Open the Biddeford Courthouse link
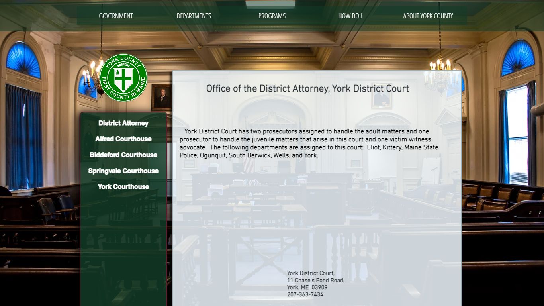 point(123,155)
